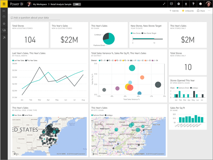Click the tall dark May bar in Stores Opened chart
The height and width of the screenshot is (160, 213).
click(x=194, y=94)
